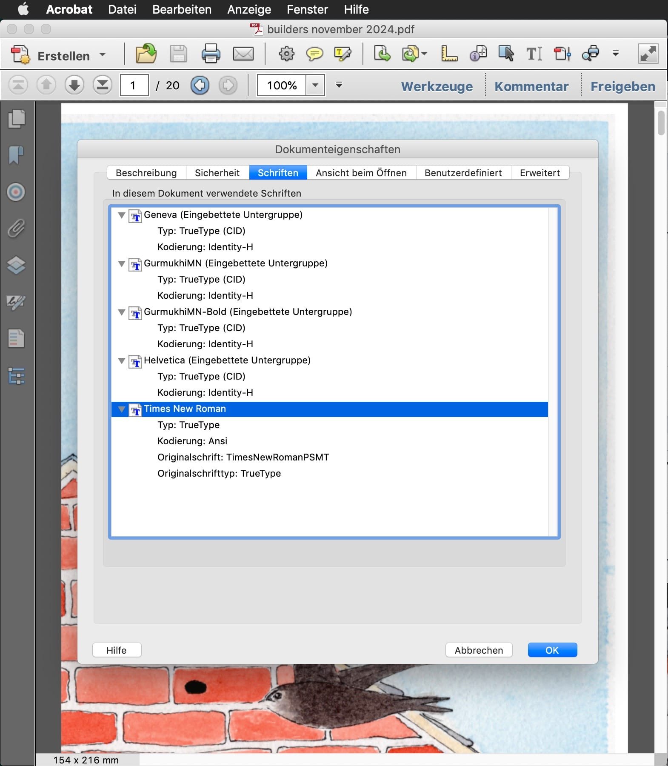Click the red crop page tool icon

[562, 54]
